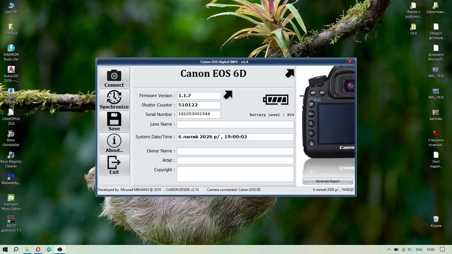This screenshot has height=254, width=452.
Task: Place cursor in the Artist field
Action: tap(235, 161)
